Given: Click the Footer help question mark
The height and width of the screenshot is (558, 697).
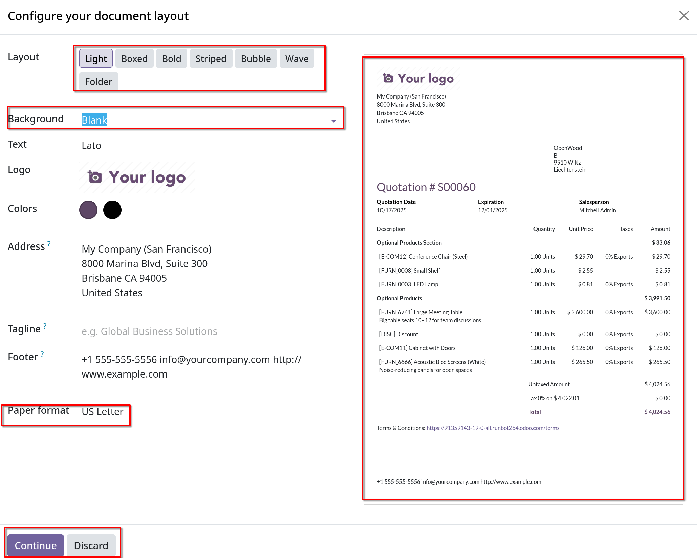Looking at the screenshot, I should (x=42, y=354).
